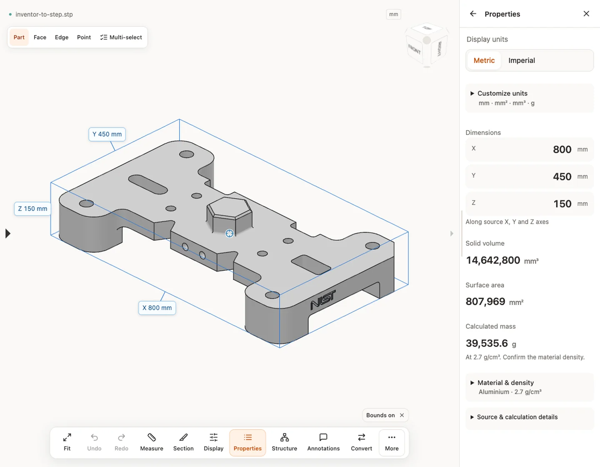Click the solid volume value 14,642,800
This screenshot has height=467, width=600.
pos(493,260)
